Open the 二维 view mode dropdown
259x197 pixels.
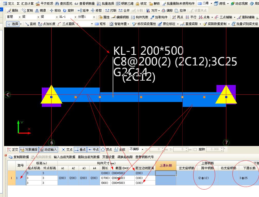211,3
